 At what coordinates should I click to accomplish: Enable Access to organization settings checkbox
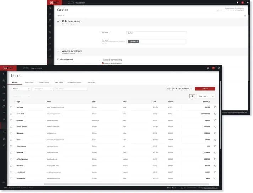click(x=103, y=60)
